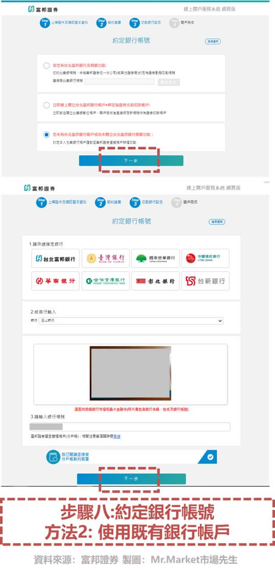
Task: Click Fubon Securities logo on radio-option page
Action: 43,9
